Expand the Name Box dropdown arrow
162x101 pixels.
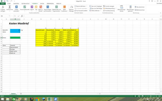coord(9,16)
